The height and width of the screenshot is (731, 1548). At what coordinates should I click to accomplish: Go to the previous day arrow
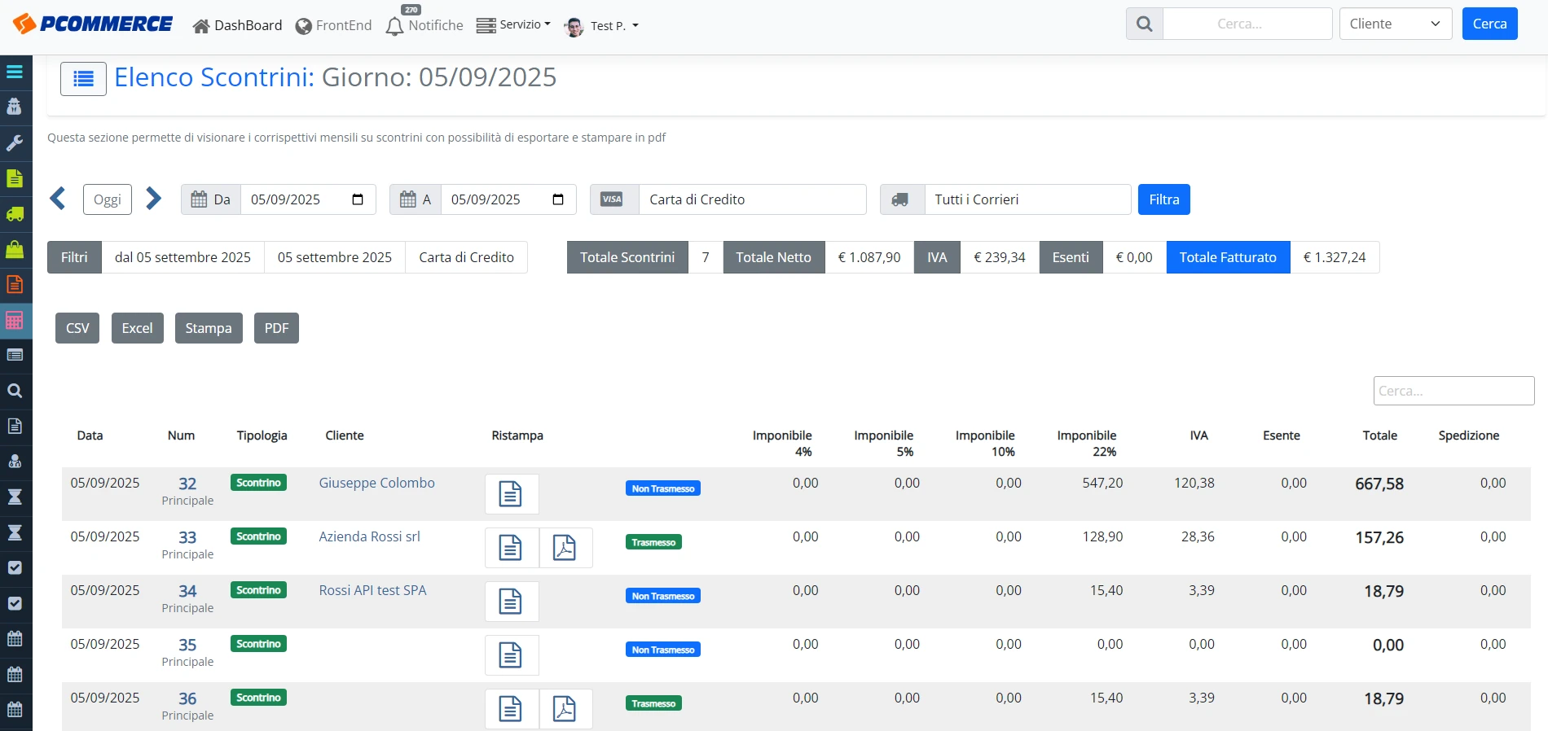coord(58,199)
